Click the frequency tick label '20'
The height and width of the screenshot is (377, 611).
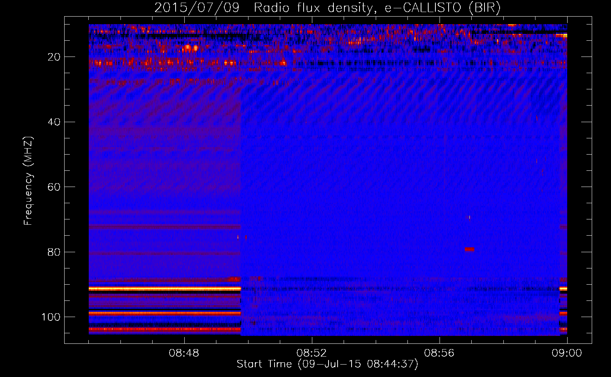pos(54,57)
